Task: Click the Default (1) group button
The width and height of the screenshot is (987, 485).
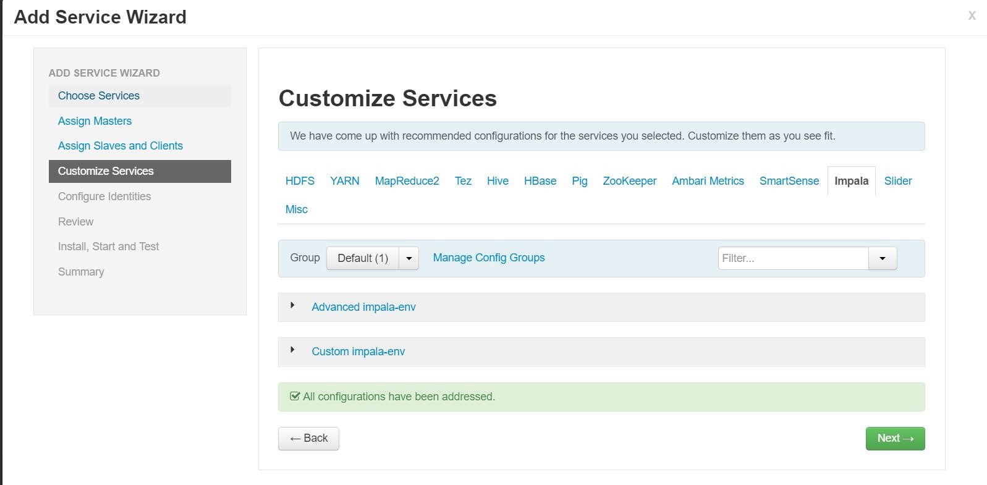Action: click(x=363, y=258)
